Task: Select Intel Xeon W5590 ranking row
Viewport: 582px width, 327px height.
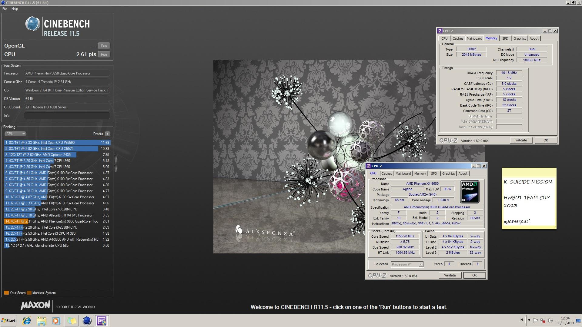Action: click(57, 143)
